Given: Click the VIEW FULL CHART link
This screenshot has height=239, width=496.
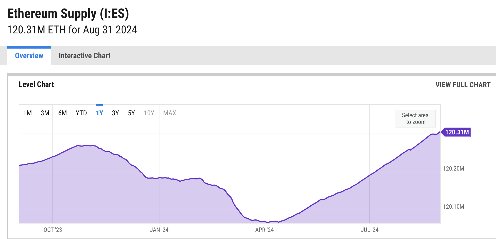Looking at the screenshot, I should [463, 85].
